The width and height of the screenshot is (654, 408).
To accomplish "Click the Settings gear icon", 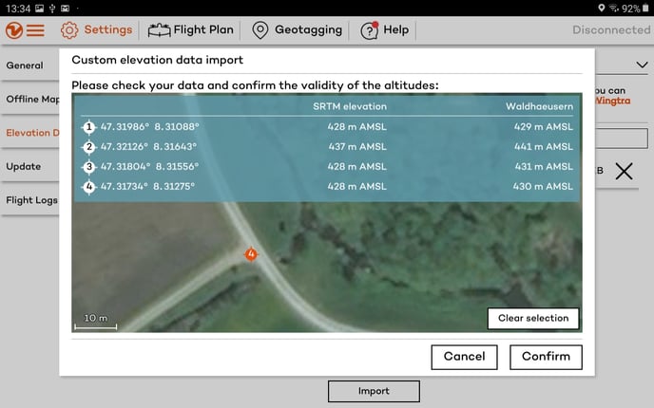I will (69, 30).
